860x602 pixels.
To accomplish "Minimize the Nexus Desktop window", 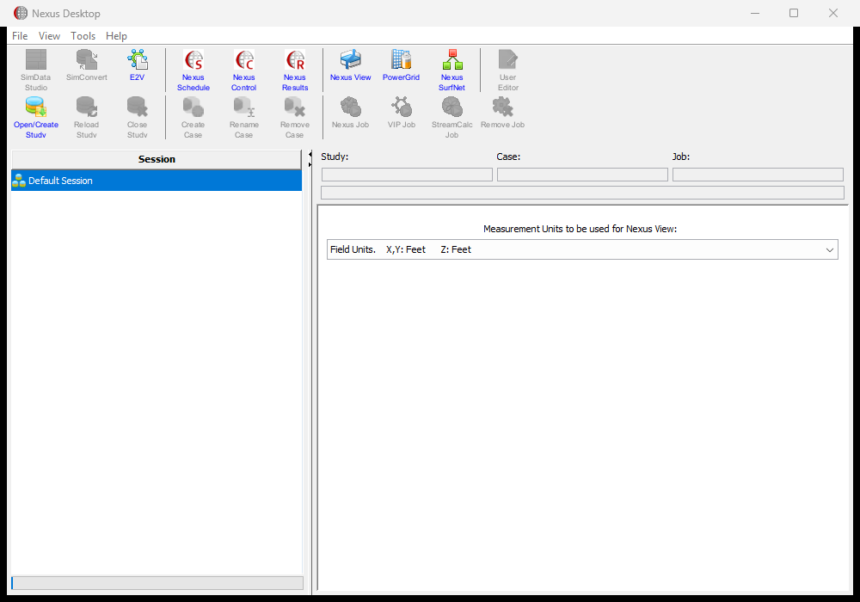I will [x=755, y=13].
